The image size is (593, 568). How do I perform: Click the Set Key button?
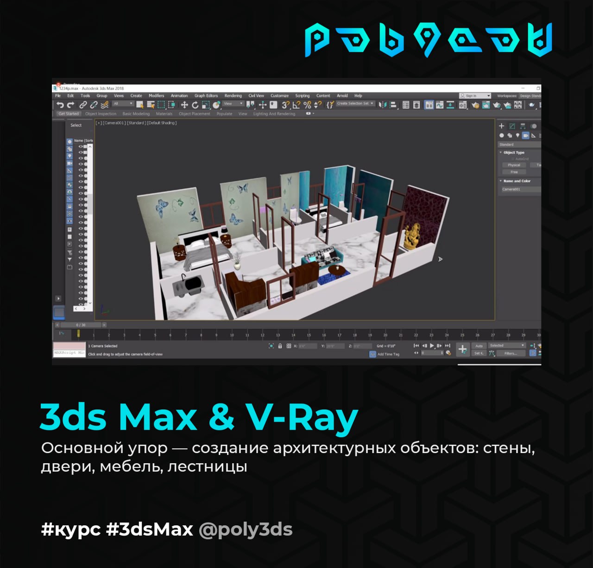point(479,353)
